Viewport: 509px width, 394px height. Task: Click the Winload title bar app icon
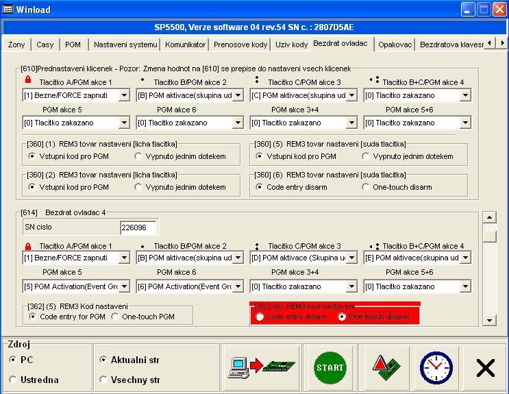click(x=9, y=10)
